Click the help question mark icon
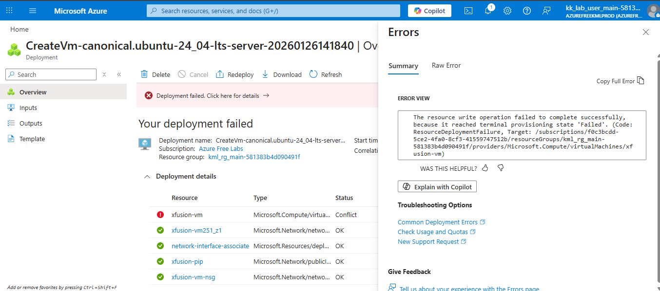The height and width of the screenshot is (291, 660). click(527, 11)
